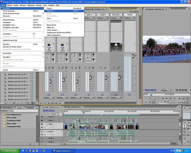Click the Windows démarrer button
The image size is (191, 153).
(10, 151)
